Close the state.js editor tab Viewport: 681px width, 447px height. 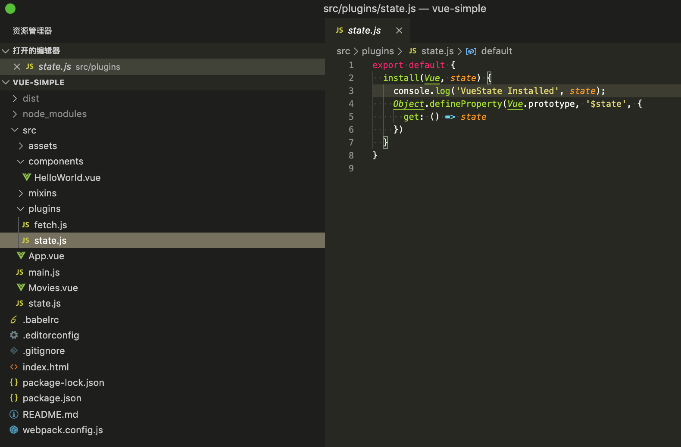pos(399,31)
